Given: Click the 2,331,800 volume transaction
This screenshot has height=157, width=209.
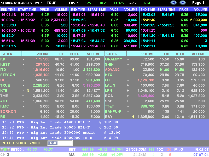Looking at the screenshot, I should click(x=59, y=20).
